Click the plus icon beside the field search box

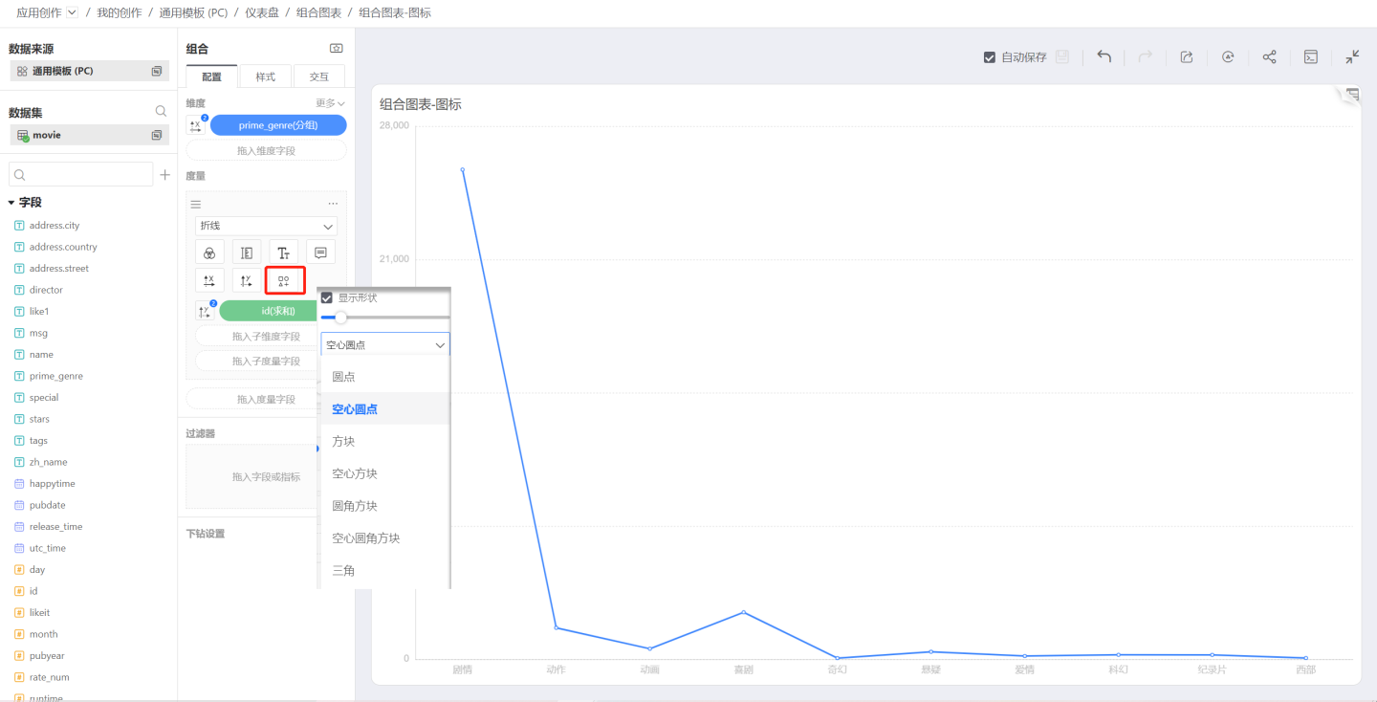[164, 175]
